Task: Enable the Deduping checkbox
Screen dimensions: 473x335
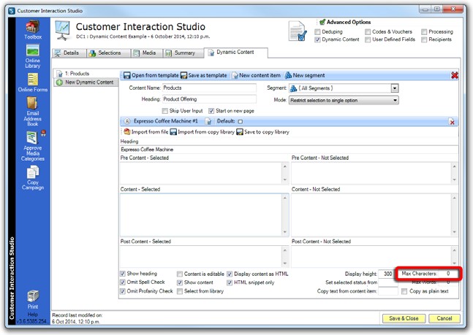Action: (x=317, y=31)
